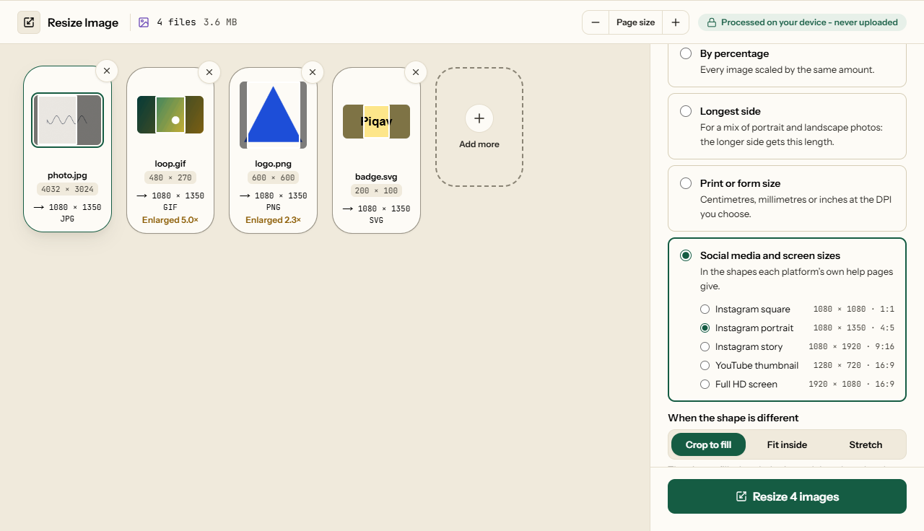
Task: Click the 600 × 600 dimensions of logo.png
Action: click(273, 177)
